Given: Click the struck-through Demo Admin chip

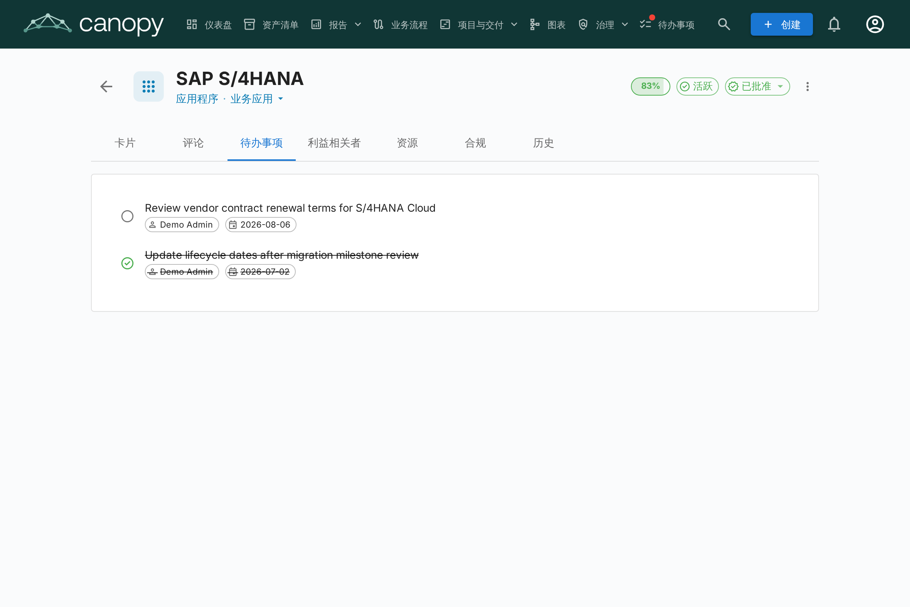Looking at the screenshot, I should tap(182, 272).
